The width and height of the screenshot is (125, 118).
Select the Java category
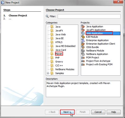click(58, 27)
